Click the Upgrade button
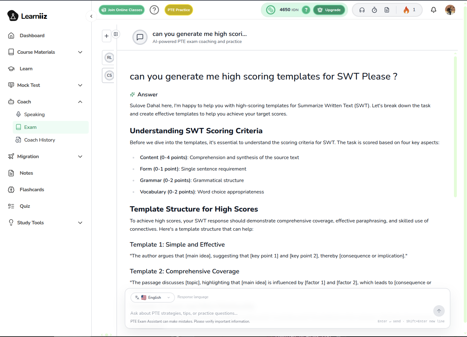The width and height of the screenshot is (467, 337). 329,10
